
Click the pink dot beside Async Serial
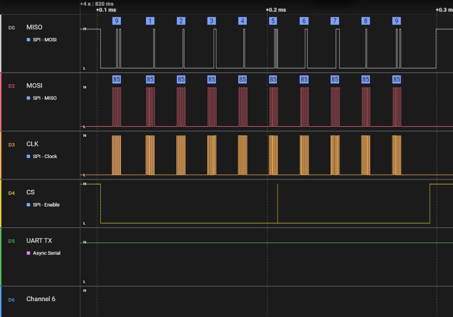coord(29,253)
